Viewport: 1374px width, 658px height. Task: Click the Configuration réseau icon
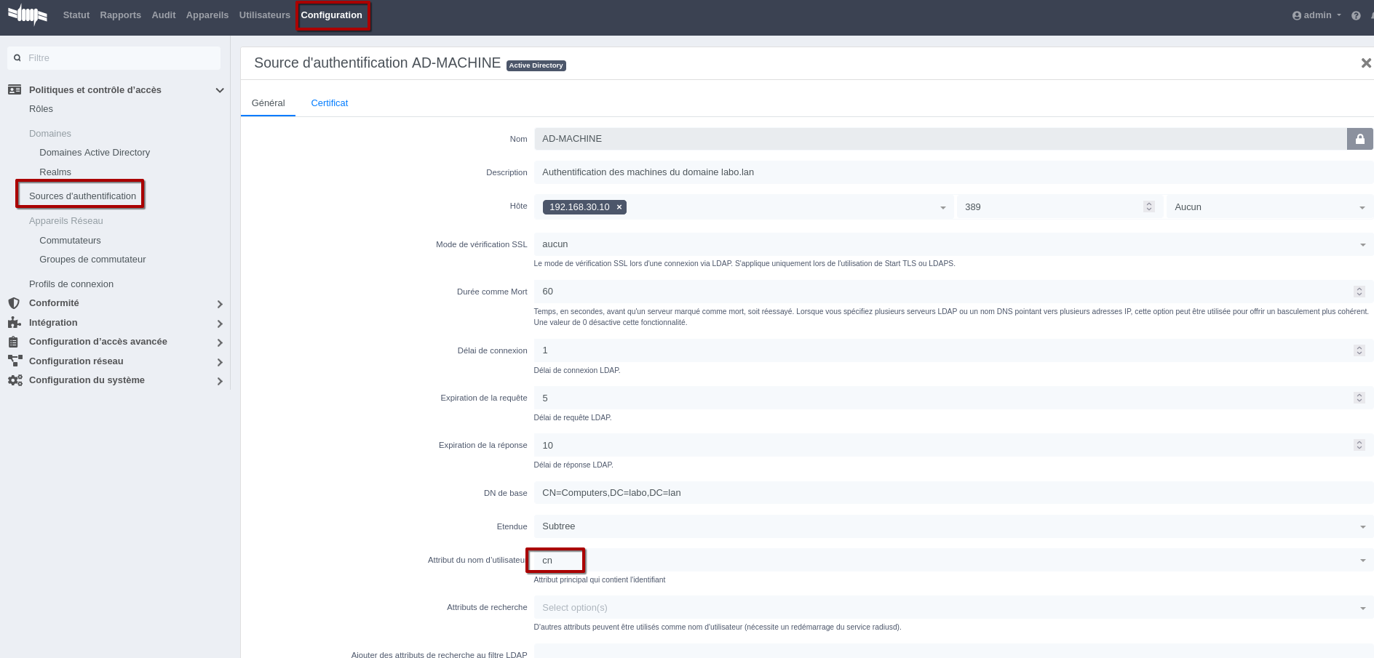(15, 361)
